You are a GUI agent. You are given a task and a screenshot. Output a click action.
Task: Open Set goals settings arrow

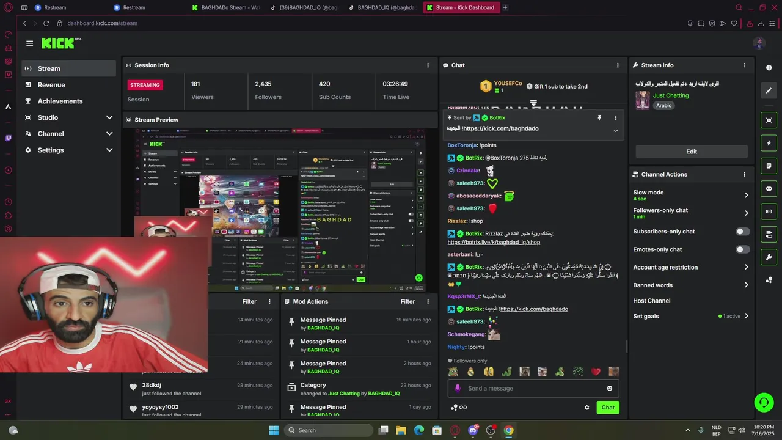(x=746, y=316)
